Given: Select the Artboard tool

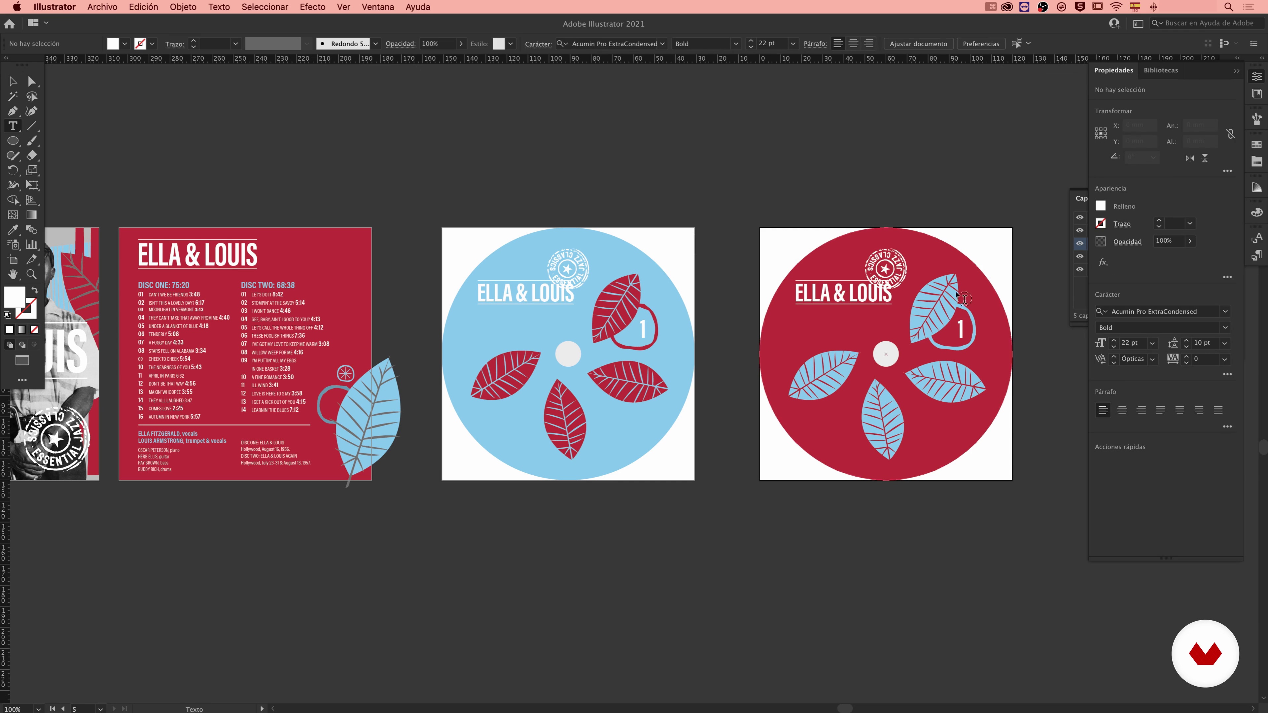Looking at the screenshot, I should pos(13,259).
